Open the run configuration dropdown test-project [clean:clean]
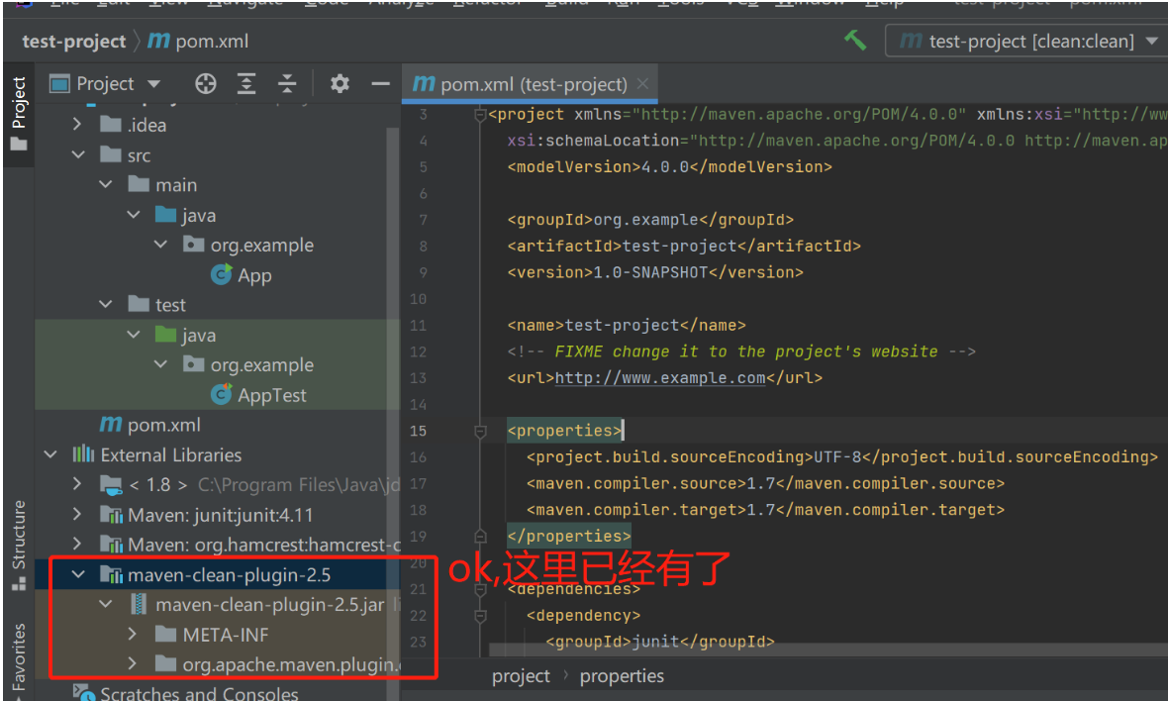Viewport: 1168px width, 701px height. (1027, 41)
